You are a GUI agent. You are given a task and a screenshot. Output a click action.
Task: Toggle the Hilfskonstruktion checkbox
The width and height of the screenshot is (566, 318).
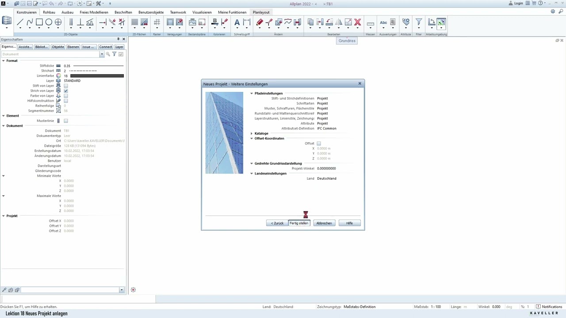pyautogui.click(x=66, y=101)
